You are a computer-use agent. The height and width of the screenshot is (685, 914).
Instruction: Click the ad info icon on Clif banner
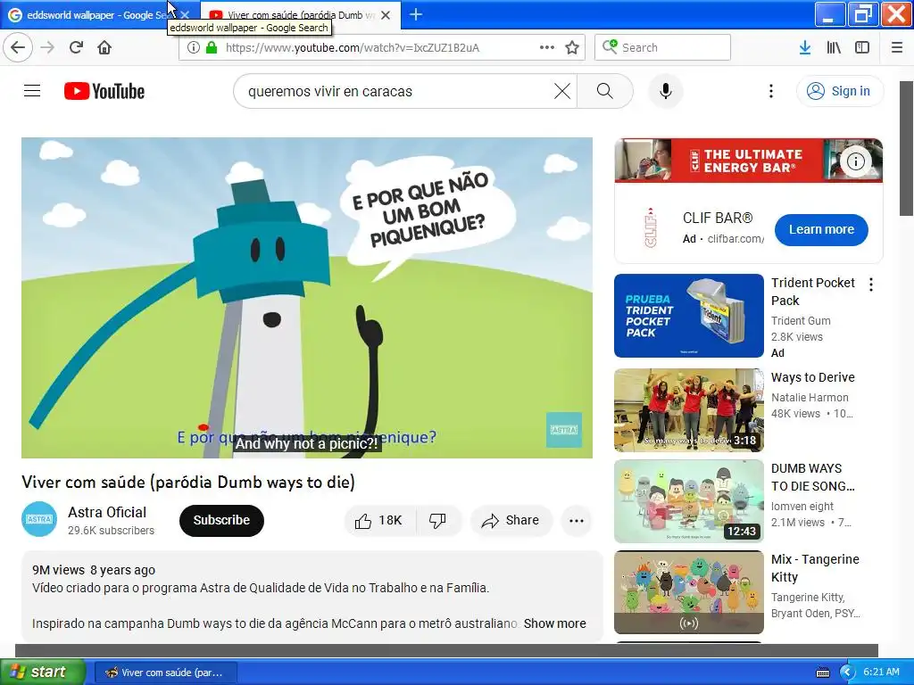coord(856,161)
